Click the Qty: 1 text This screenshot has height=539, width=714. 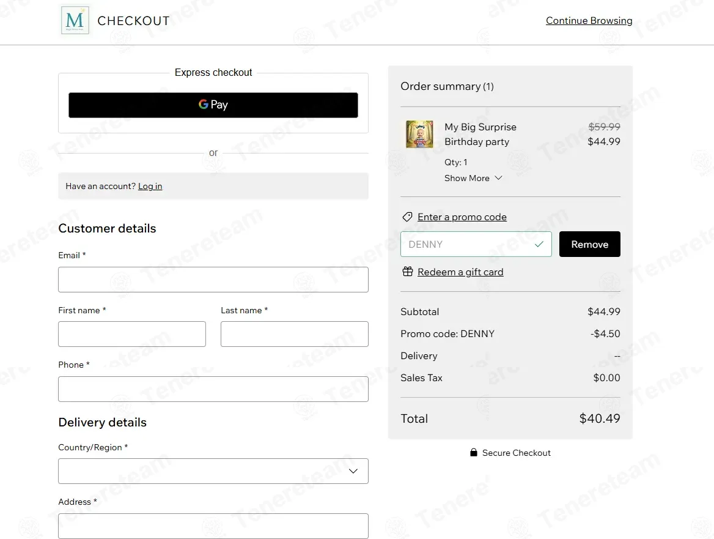(x=456, y=162)
